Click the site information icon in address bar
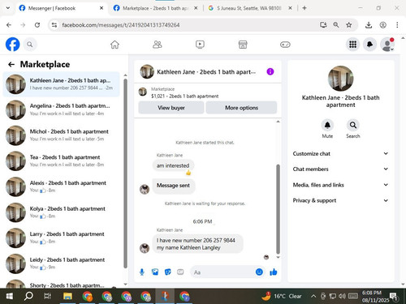This screenshot has height=304, width=406. (x=54, y=25)
